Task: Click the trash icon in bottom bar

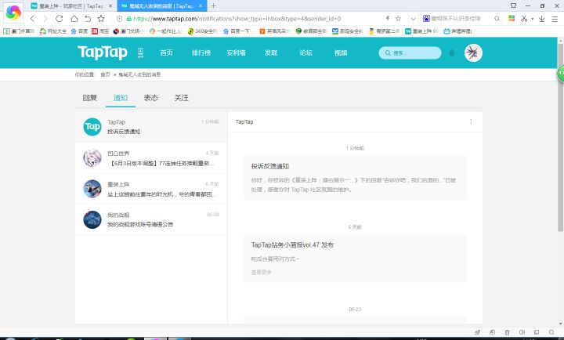Action: pyautogui.click(x=507, y=333)
